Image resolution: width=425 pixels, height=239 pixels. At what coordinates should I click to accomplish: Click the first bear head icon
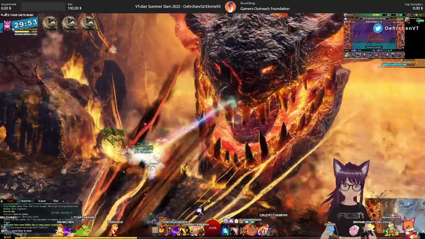coord(50,23)
